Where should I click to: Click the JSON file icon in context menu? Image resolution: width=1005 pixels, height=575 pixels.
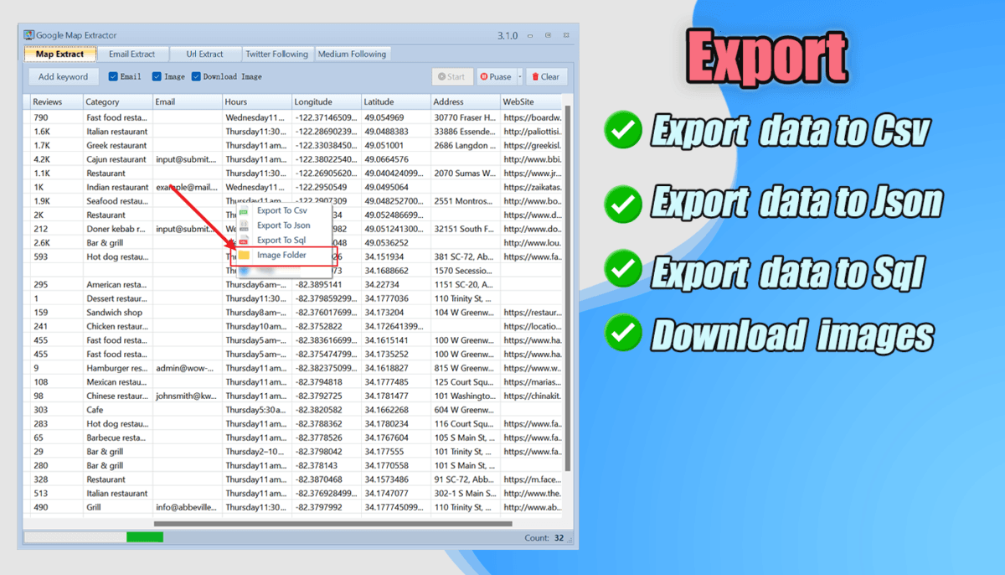tap(245, 225)
